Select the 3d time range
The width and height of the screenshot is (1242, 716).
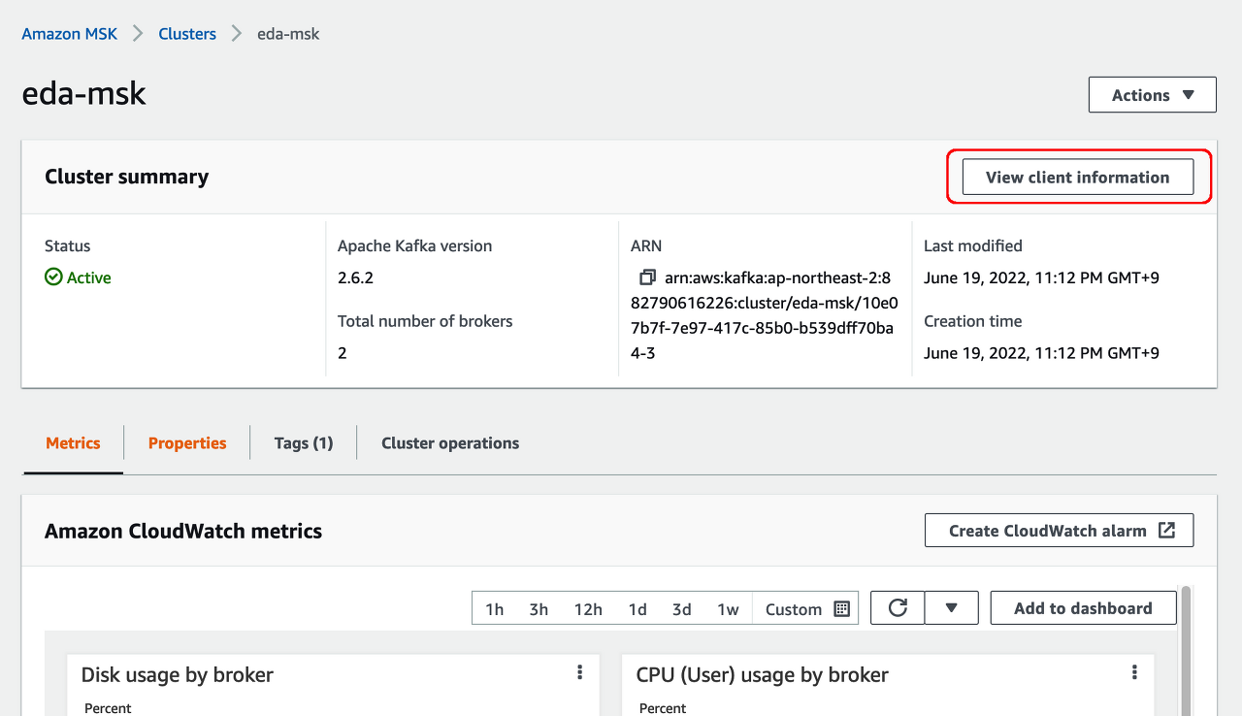coord(682,609)
